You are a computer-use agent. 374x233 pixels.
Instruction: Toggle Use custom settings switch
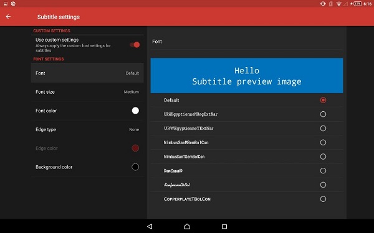point(135,45)
